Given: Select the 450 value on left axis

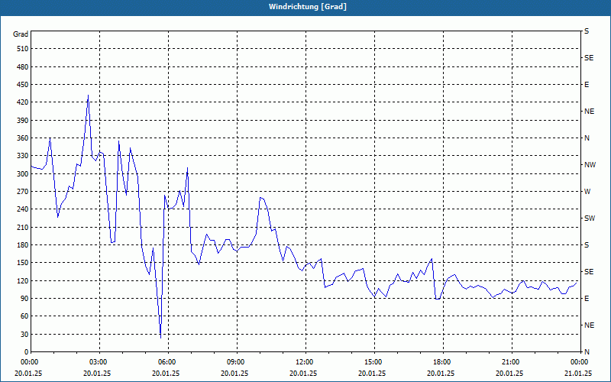Looking at the screenshot, I should [23, 85].
